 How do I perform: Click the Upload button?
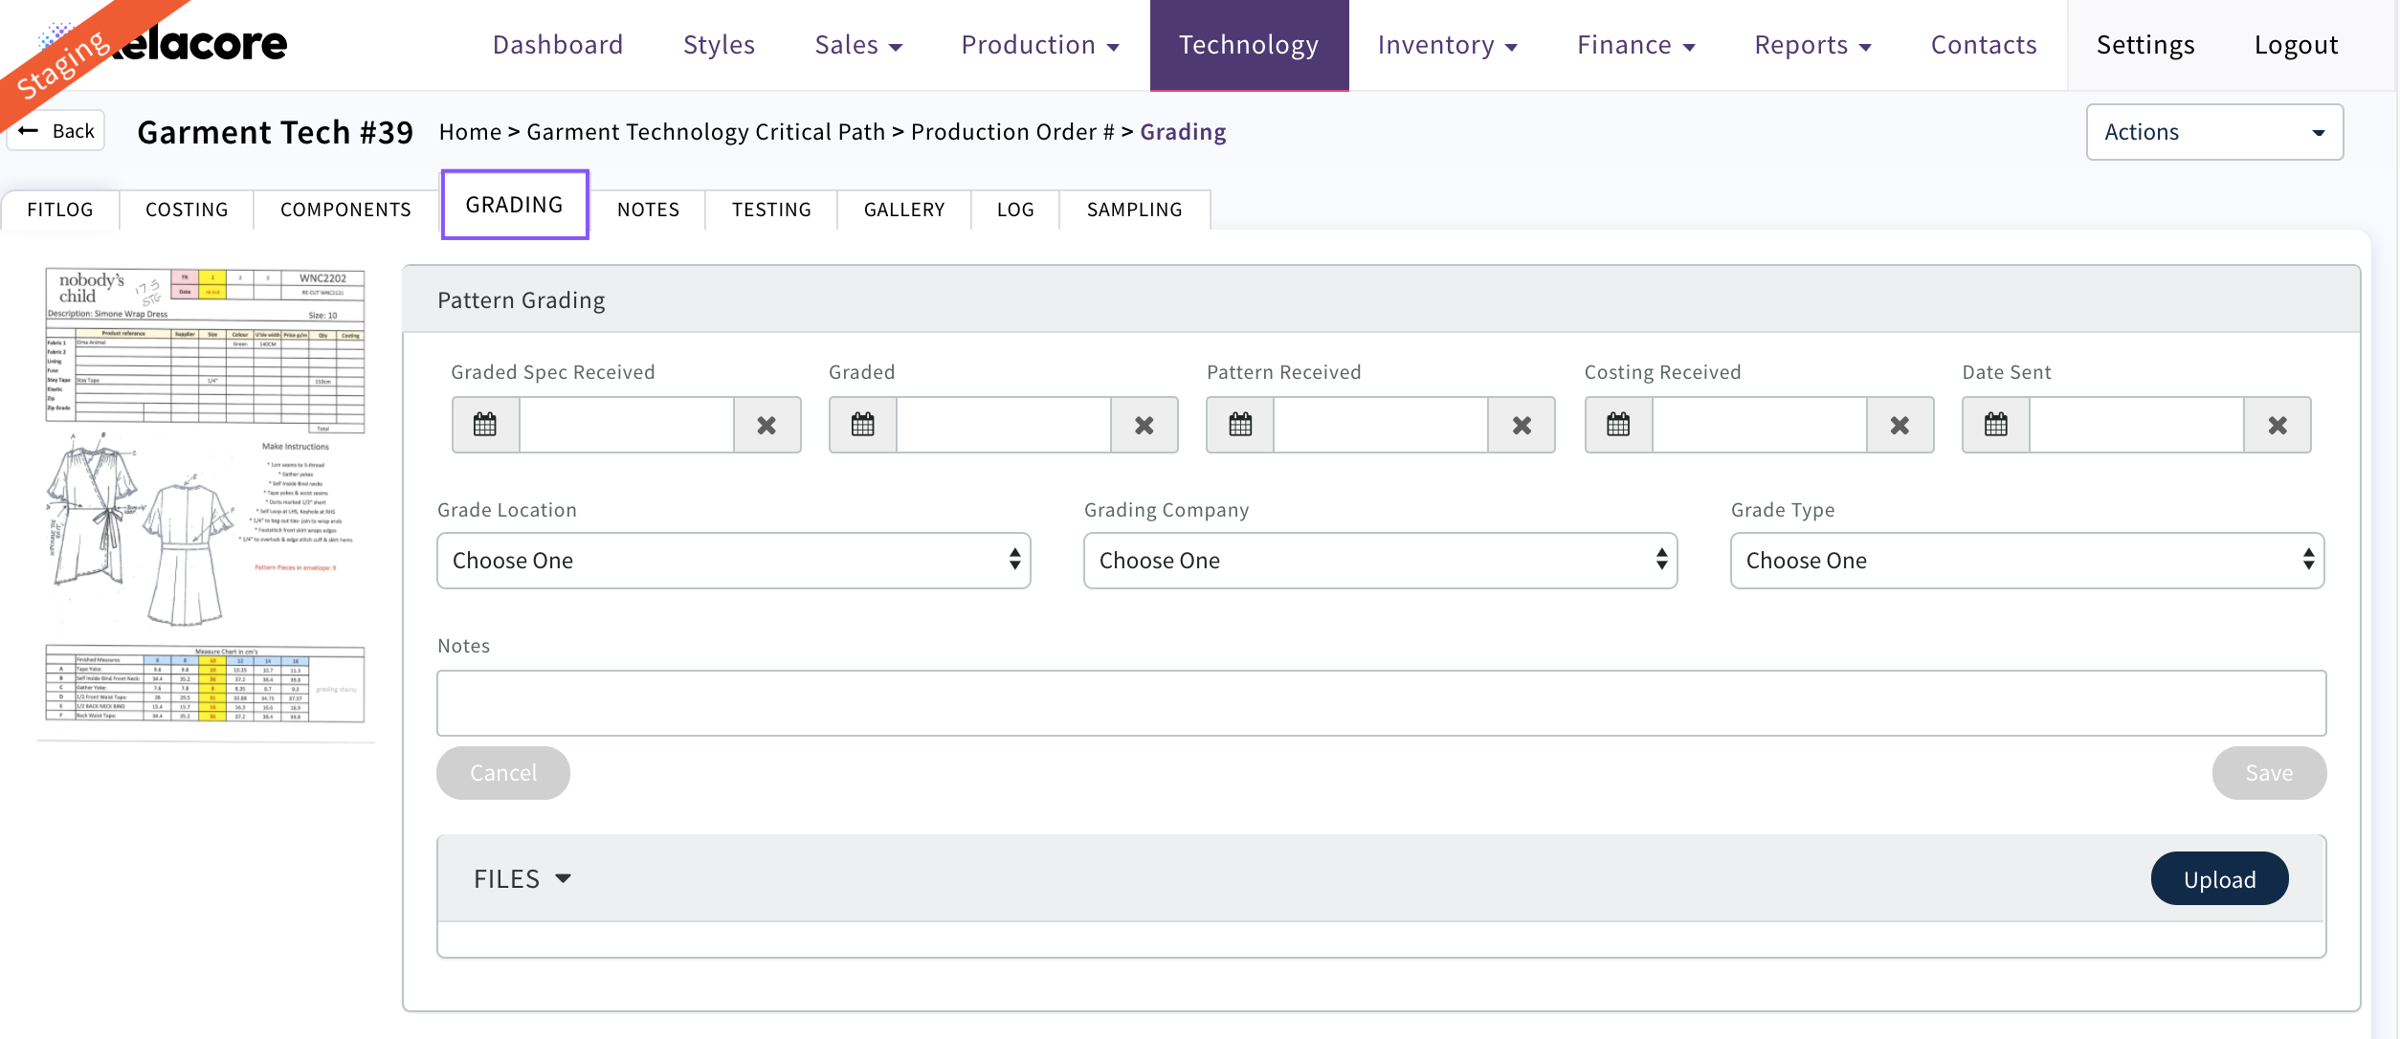pos(2219,878)
